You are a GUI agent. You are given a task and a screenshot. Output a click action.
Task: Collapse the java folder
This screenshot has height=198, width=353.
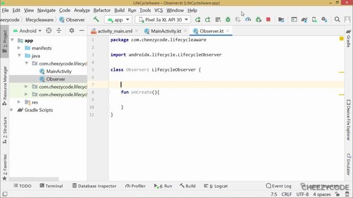(19, 56)
